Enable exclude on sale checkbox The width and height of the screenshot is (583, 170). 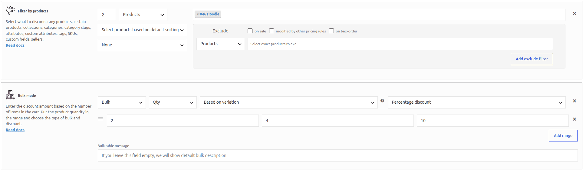(x=250, y=31)
